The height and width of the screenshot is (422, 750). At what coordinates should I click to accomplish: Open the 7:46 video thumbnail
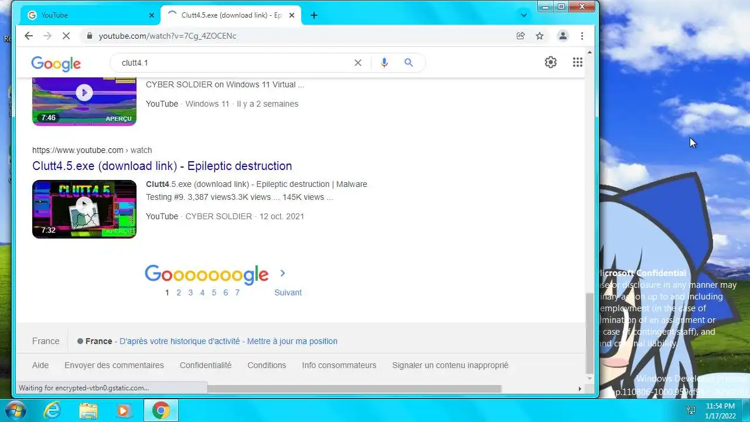(x=84, y=101)
